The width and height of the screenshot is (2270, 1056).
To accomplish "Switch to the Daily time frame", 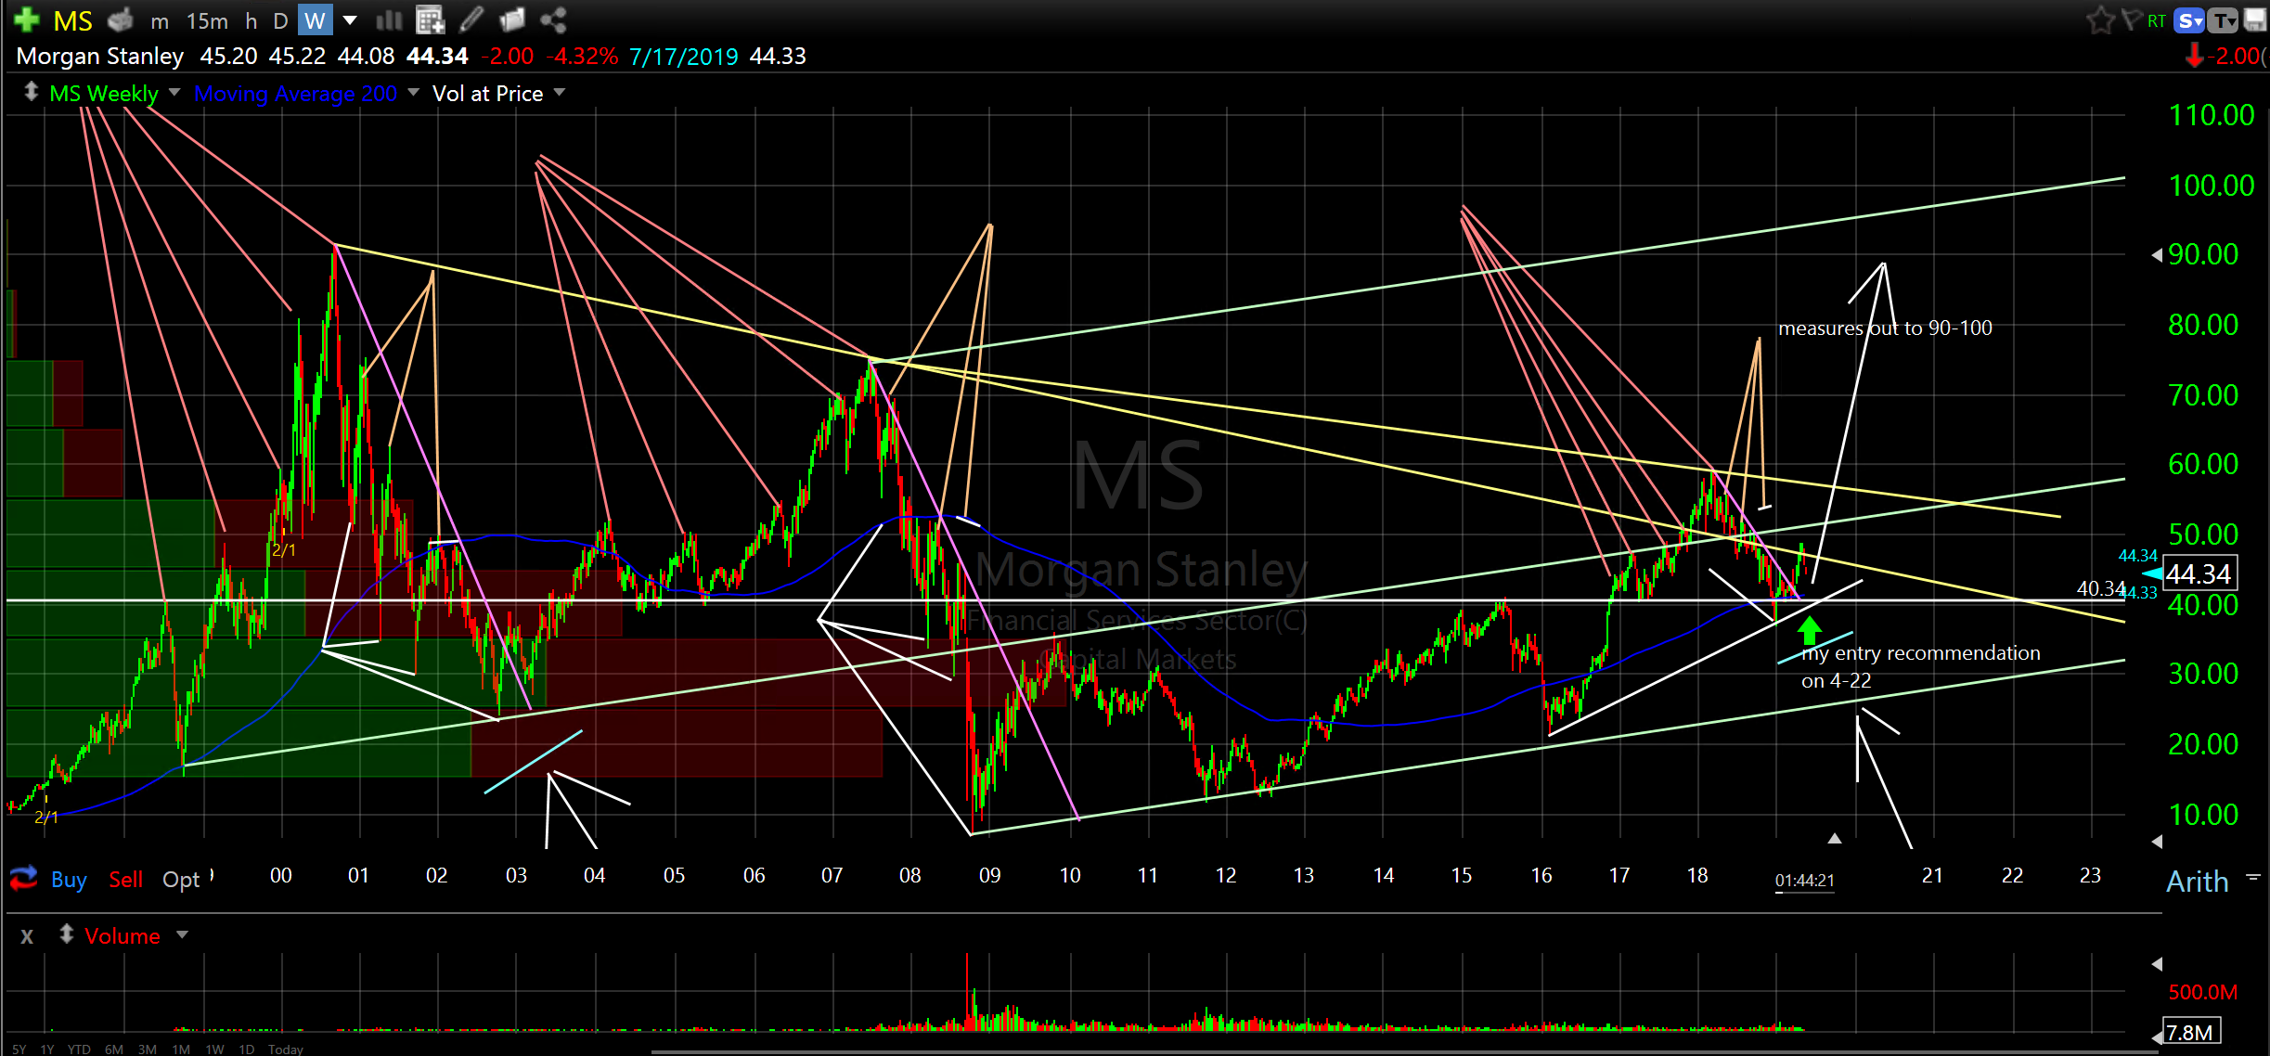I will pos(280,20).
